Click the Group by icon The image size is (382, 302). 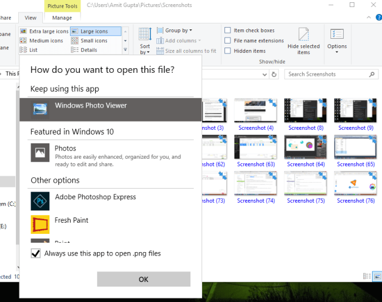160,31
